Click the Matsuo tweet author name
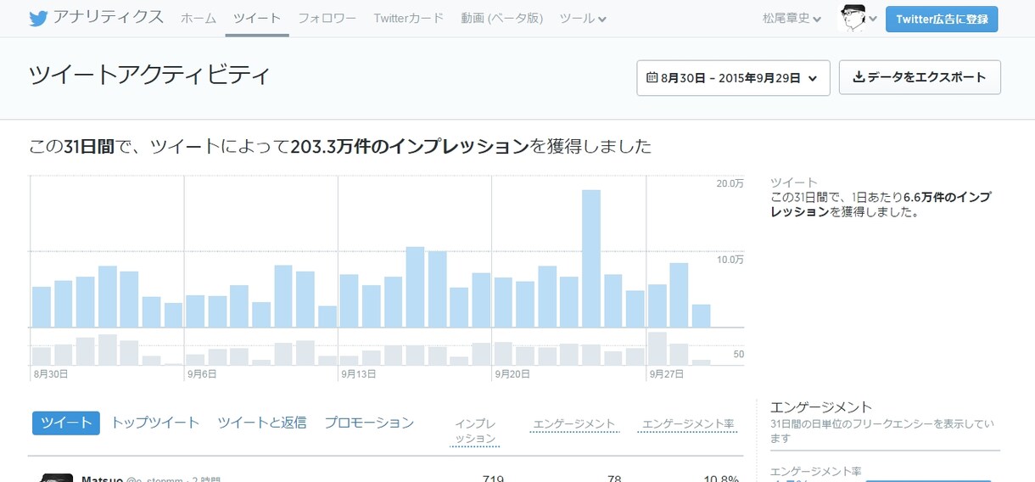Image resolution: width=1035 pixels, height=482 pixels. 102,479
